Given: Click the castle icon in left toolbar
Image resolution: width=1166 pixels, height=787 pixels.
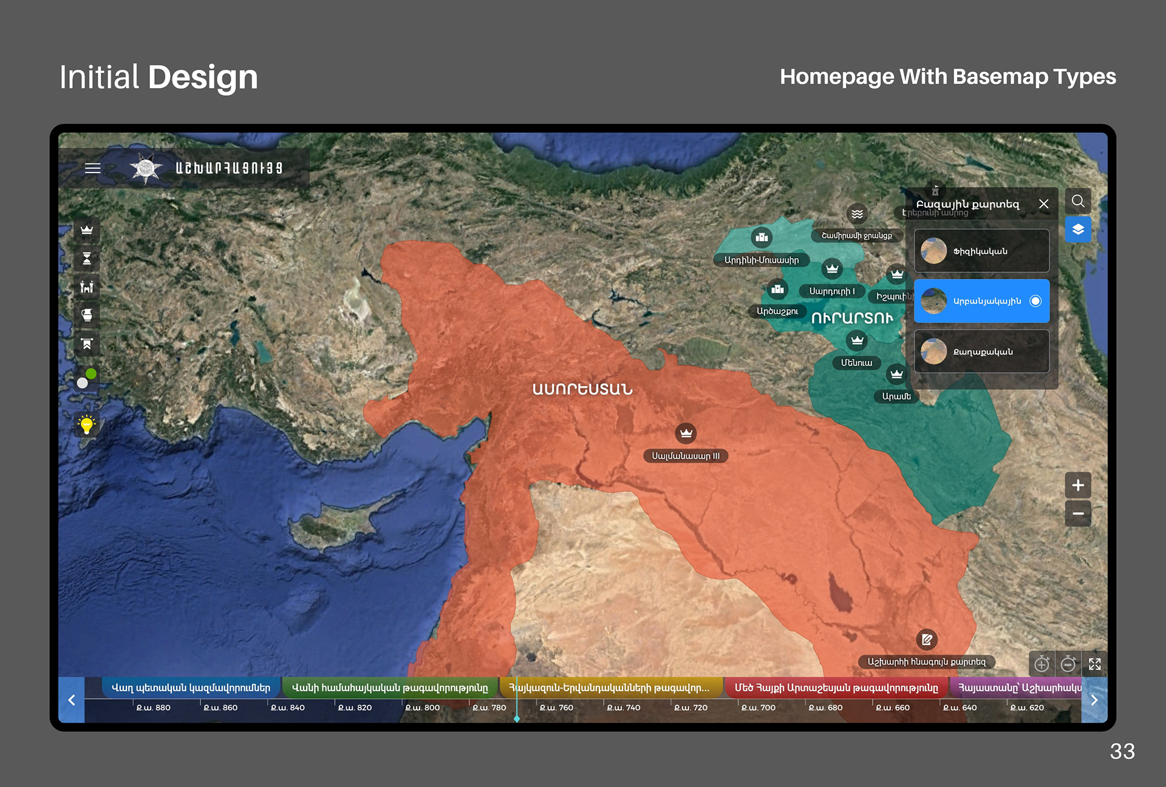Looking at the screenshot, I should pyautogui.click(x=87, y=287).
